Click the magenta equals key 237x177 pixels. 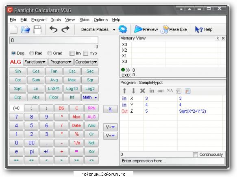(76, 151)
